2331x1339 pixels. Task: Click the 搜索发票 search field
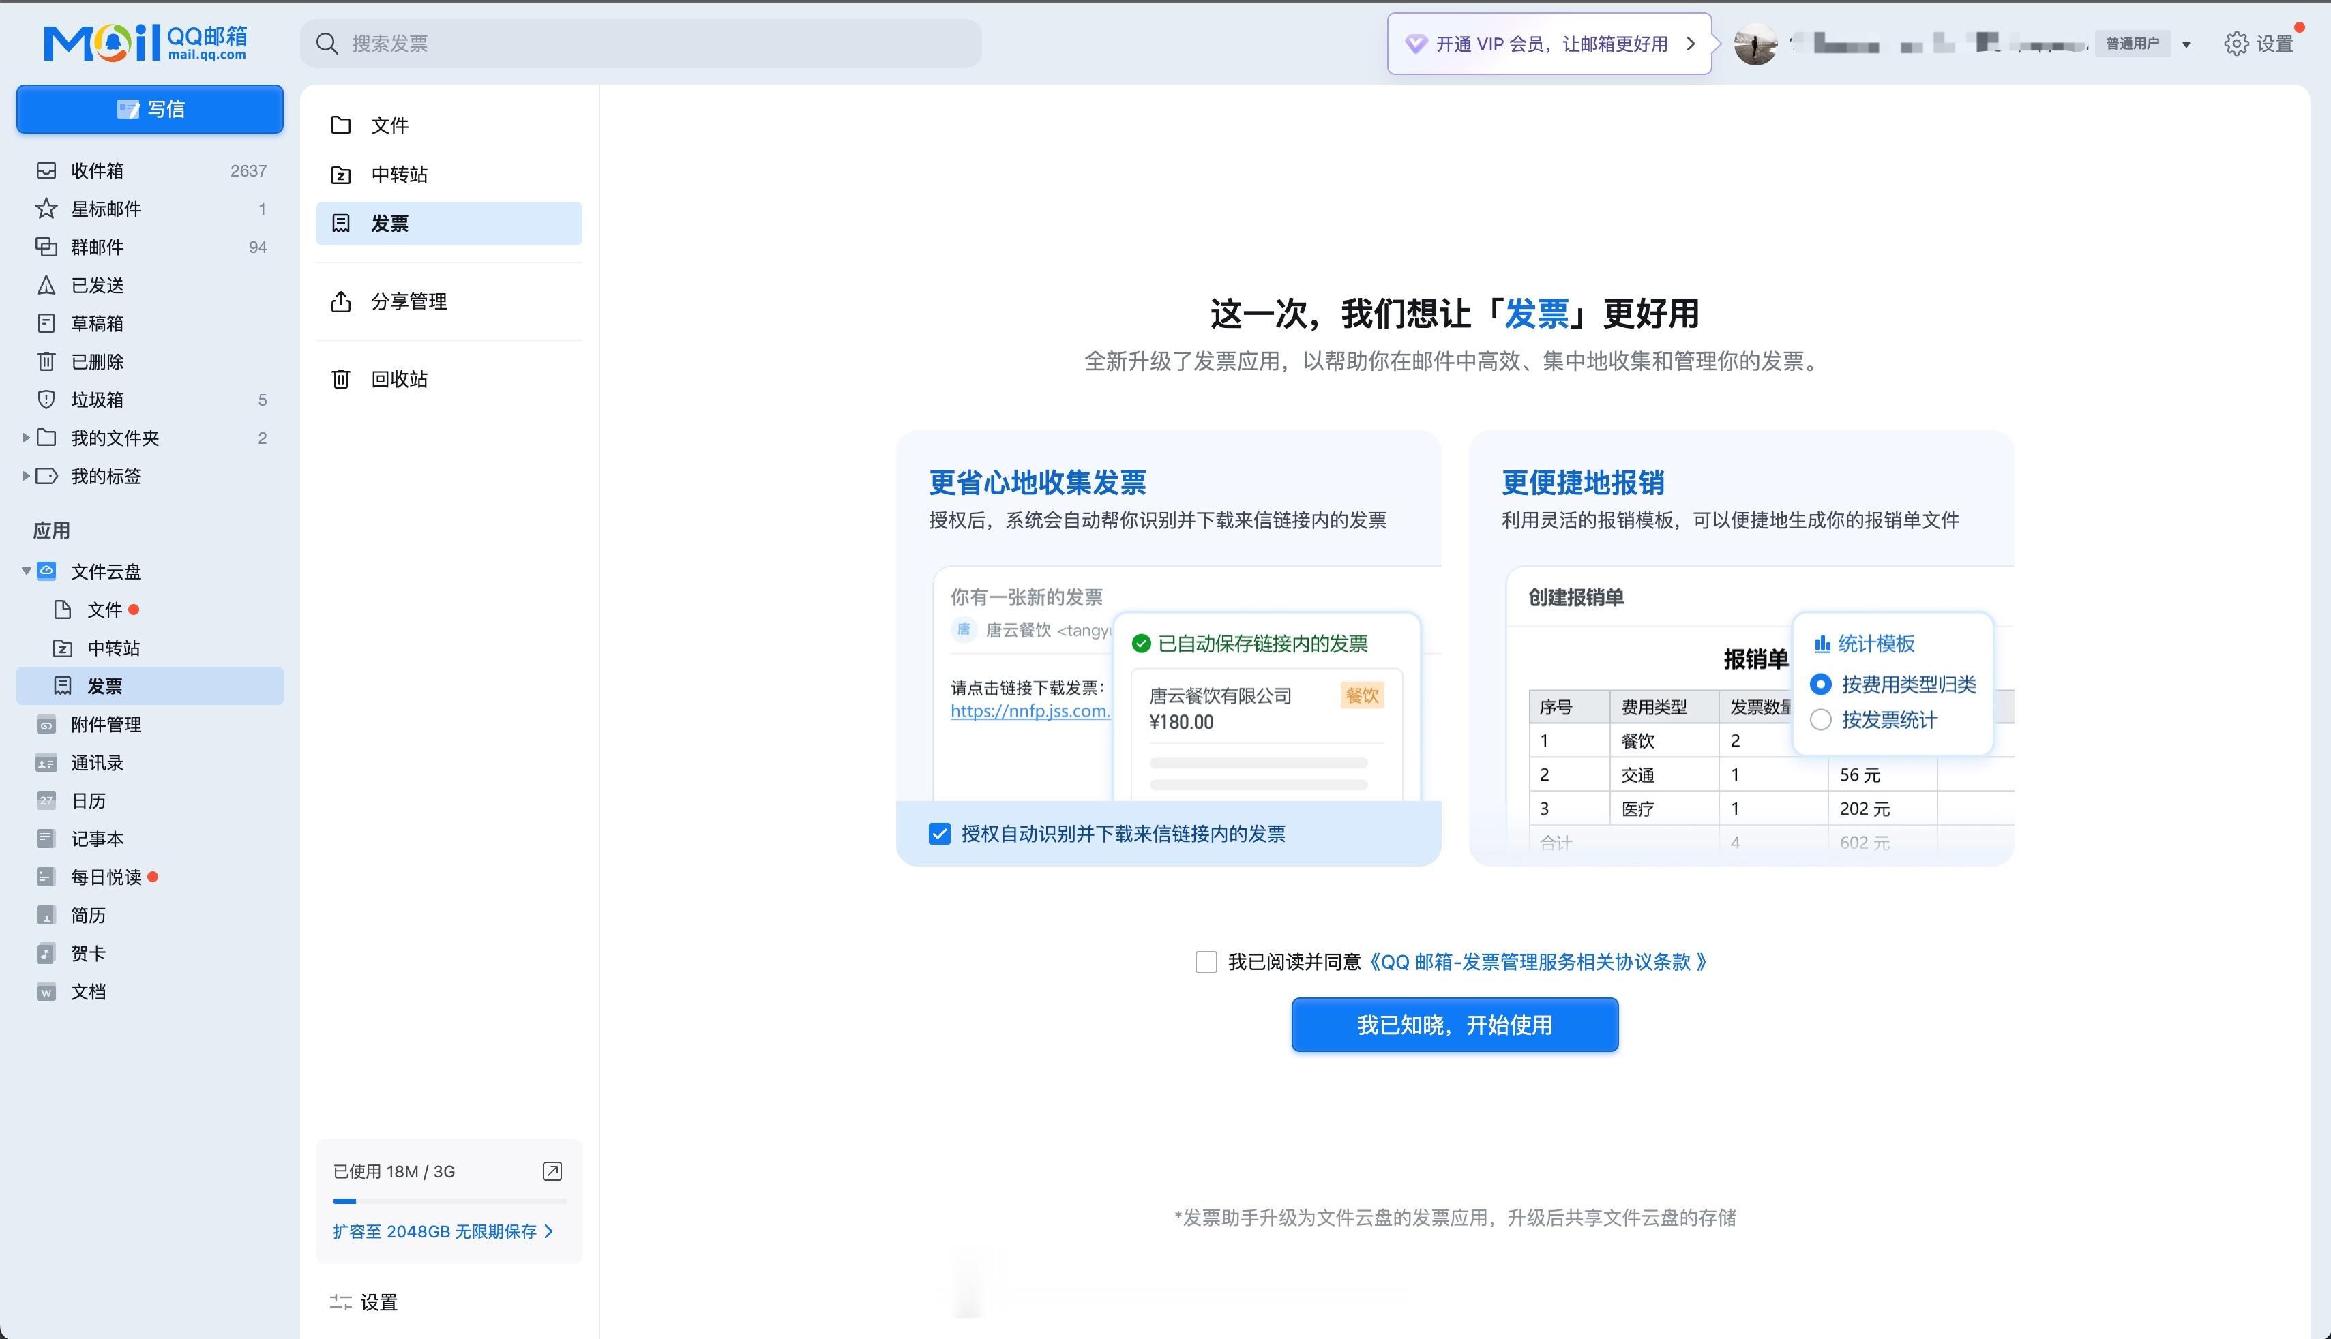pos(644,43)
